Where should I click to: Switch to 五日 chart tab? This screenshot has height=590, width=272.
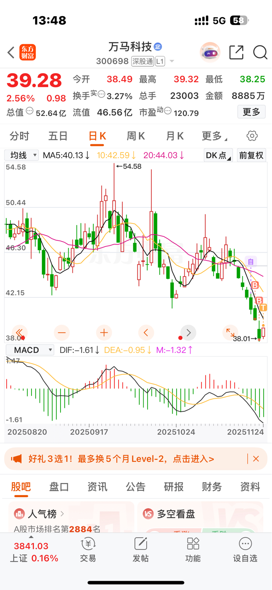point(58,136)
